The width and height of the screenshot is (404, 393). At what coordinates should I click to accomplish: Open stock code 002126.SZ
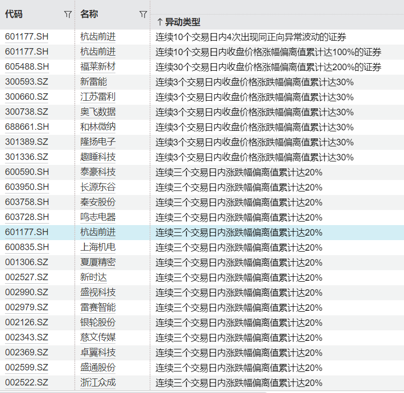click(x=27, y=322)
